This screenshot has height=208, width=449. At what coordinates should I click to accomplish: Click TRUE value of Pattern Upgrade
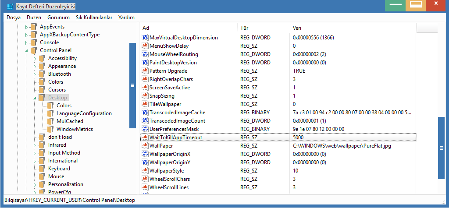pos(299,71)
